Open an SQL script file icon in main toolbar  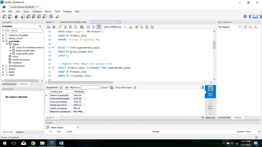tap(10, 17)
